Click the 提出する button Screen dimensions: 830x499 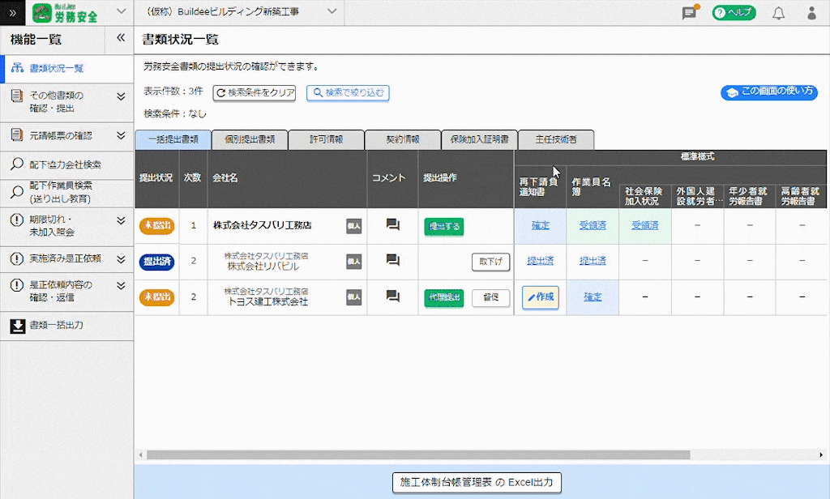coord(444,227)
